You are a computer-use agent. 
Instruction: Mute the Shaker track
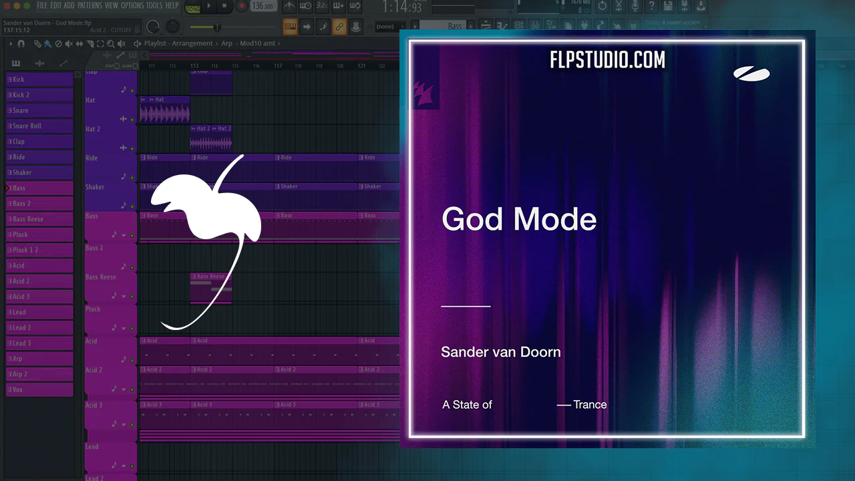[x=132, y=206]
